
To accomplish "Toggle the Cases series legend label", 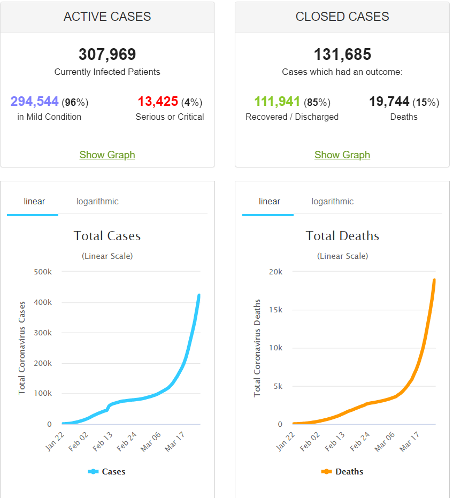I will (x=113, y=472).
